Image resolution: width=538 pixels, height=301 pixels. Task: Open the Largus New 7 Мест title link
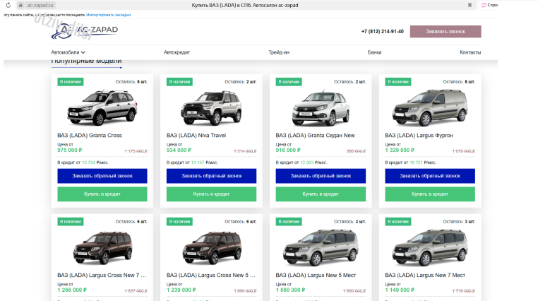(425, 275)
